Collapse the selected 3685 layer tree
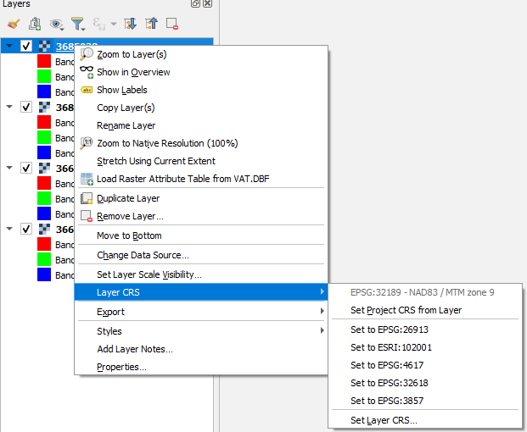This screenshot has height=432, width=527. coord(9,46)
